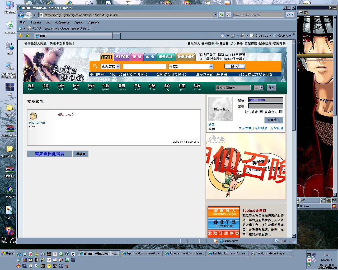The width and height of the screenshot is (338, 270).
Task: Select the 8591 site tab
Action: [107, 57]
